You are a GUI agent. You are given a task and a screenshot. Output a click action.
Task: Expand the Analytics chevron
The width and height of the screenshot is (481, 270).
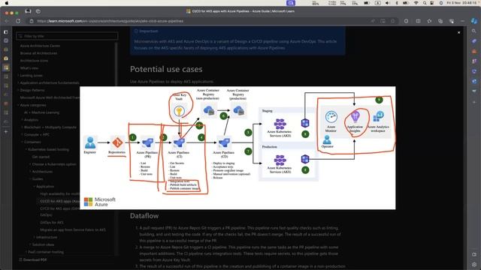click(23, 120)
